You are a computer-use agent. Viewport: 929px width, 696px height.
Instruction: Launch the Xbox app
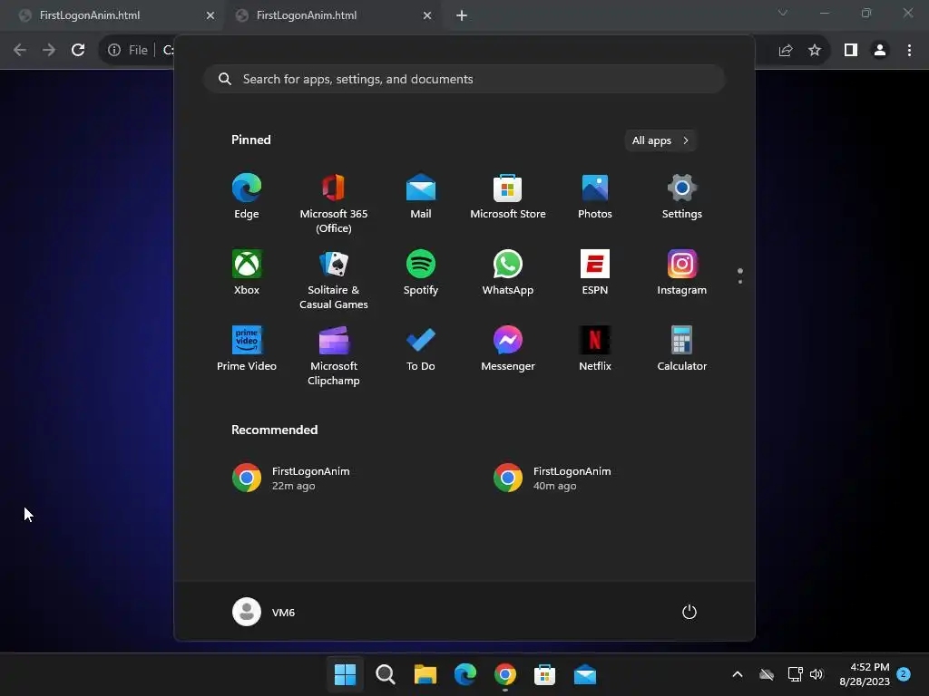[247, 272]
